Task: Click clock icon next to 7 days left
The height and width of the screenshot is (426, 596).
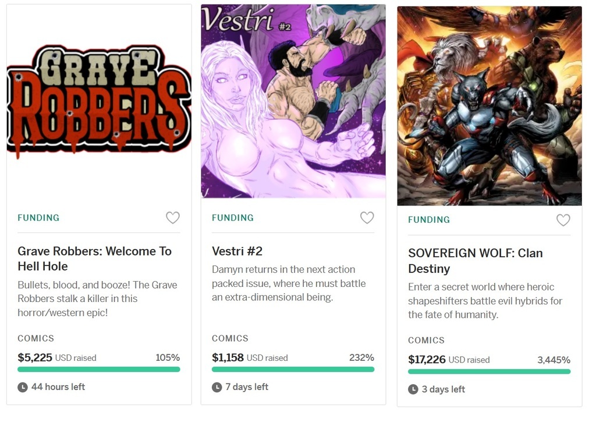Action: pyautogui.click(x=217, y=387)
